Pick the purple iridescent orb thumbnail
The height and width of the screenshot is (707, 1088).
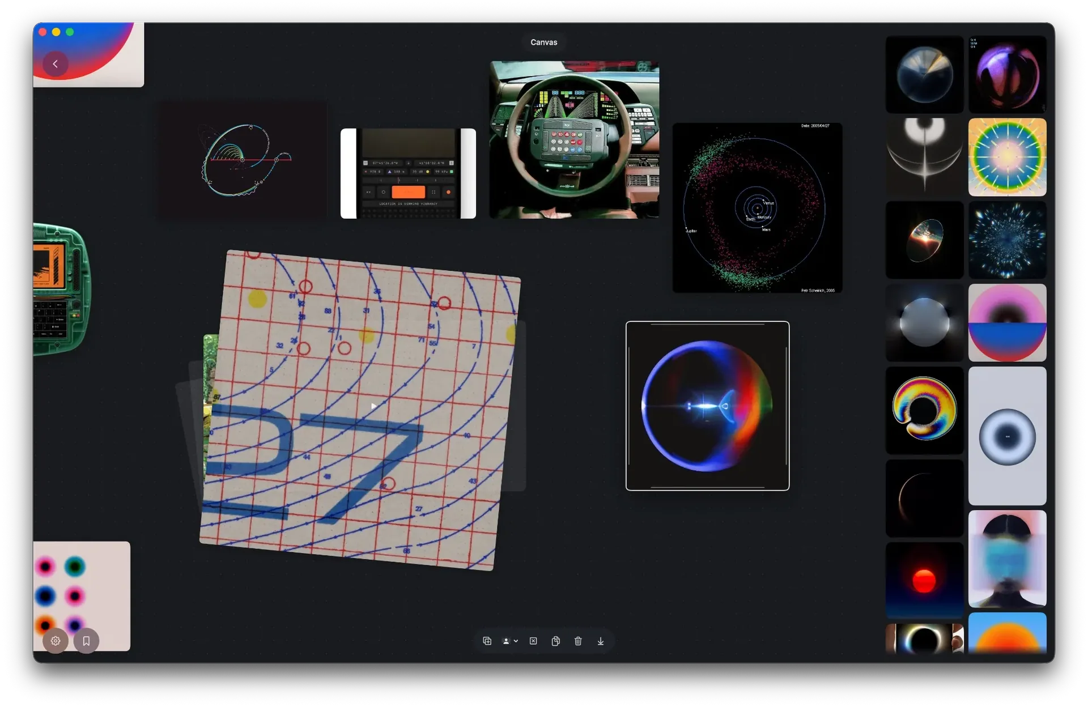pos(1007,74)
